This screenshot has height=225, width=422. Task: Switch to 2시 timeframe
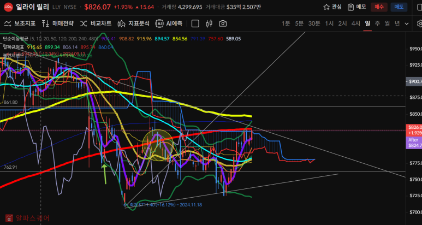342,23
